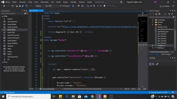This screenshot has width=177, height=99.
Task: Sort Özellikler alphabetically with the A-Z icon
Action: click(153, 64)
